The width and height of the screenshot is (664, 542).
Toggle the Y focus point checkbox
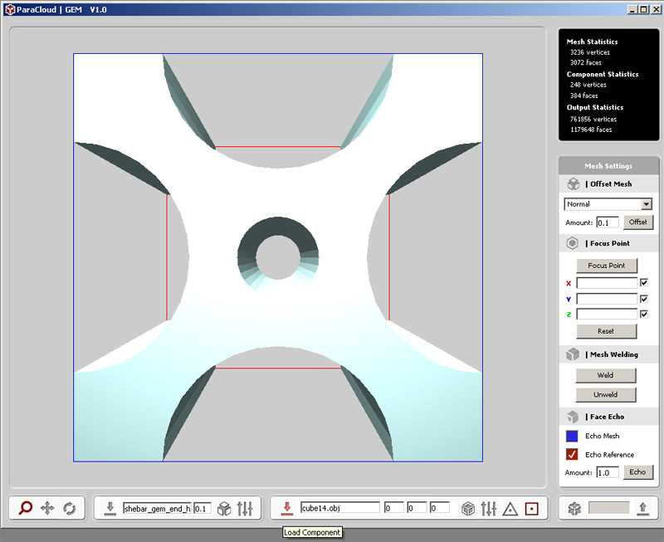pos(644,299)
